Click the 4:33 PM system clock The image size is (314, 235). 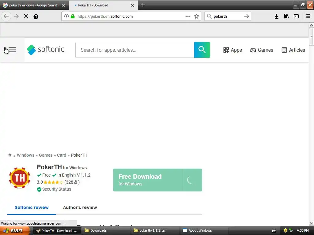[x=303, y=230]
